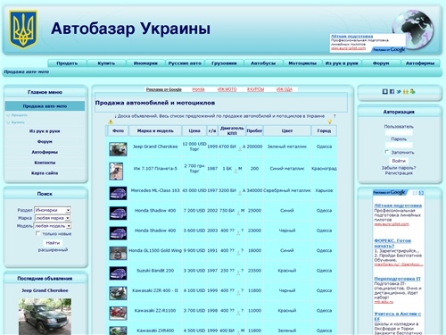Click 'Красноград' city cell
The height and width of the screenshot is (335, 446).
coord(324,169)
